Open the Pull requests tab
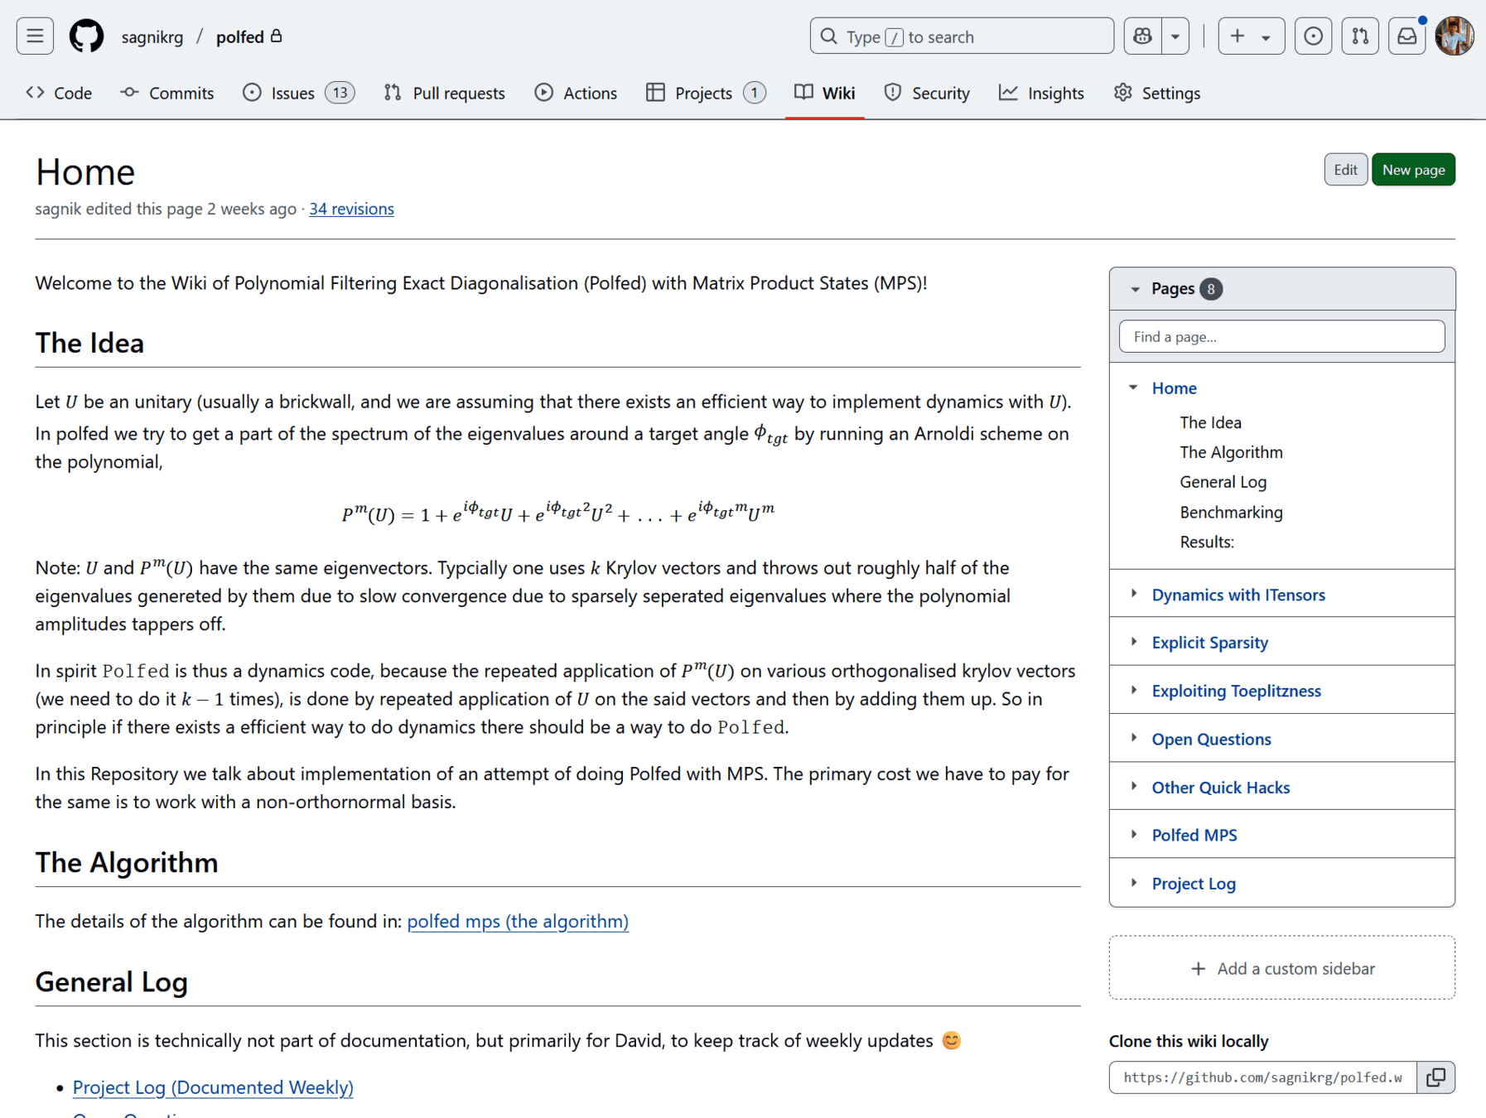This screenshot has width=1486, height=1118. (445, 93)
